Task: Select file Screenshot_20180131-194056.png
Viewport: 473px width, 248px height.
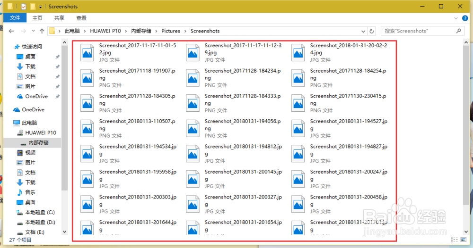Action: coord(235,128)
